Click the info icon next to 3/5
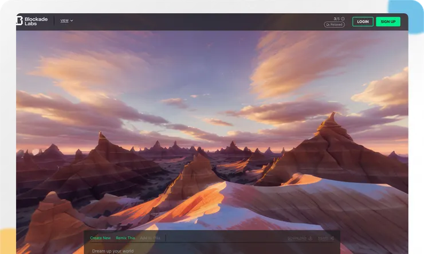 pyautogui.click(x=343, y=19)
